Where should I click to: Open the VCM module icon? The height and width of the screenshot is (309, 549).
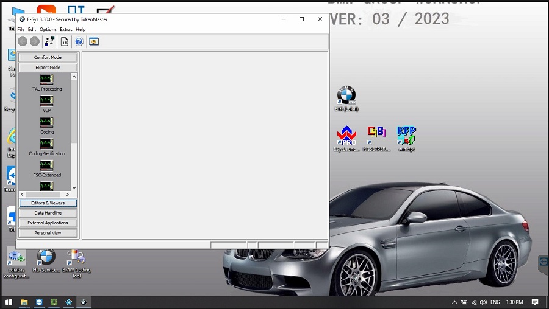tap(46, 101)
